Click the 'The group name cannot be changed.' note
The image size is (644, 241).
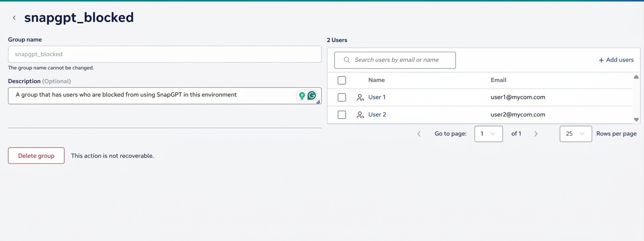[x=51, y=68]
